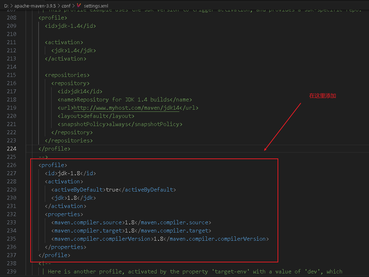Click the D: drive breadcrumb
This screenshot has width=369, height=277.
[6, 6]
